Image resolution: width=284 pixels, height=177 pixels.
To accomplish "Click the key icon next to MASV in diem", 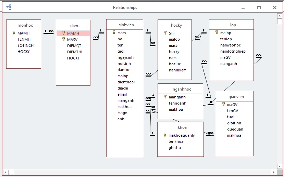I will (64, 40).
